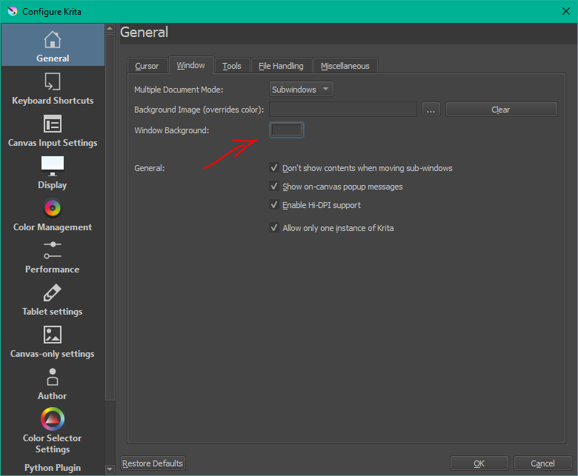This screenshot has height=476, width=578.
Task: Select Performance sliders icon
Action: (52, 250)
